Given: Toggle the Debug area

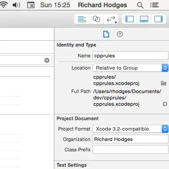Looking at the screenshot, I should coord(144,19).
